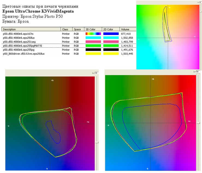The height and width of the screenshot is (173, 202).
Task: Select the p50.d50.4880ink.eps250lus profile row
Action: (x=69, y=38)
